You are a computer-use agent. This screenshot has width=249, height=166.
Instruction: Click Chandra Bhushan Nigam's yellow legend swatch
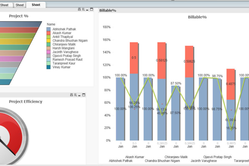click(48, 41)
